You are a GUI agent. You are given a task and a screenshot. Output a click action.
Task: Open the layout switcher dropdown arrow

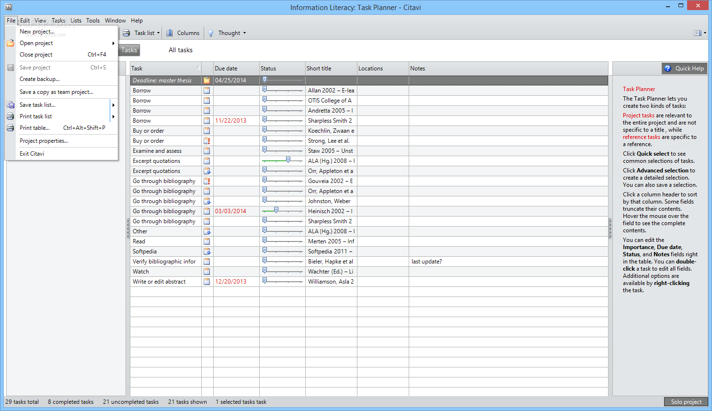(705, 33)
